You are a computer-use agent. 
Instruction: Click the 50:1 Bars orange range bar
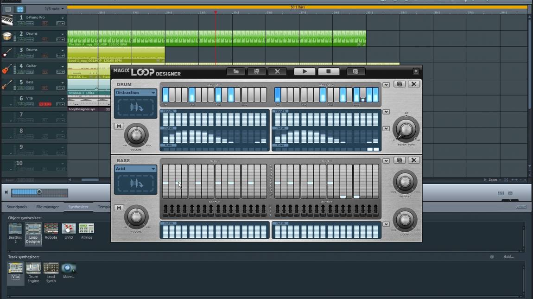(298, 7)
